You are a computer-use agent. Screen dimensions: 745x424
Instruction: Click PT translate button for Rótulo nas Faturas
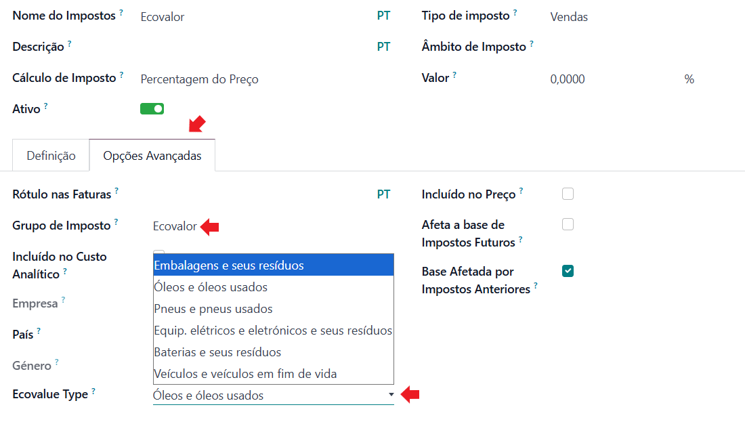383,194
